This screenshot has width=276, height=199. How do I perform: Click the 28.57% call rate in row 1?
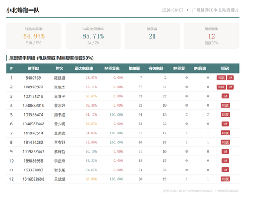pyautogui.click(x=91, y=78)
